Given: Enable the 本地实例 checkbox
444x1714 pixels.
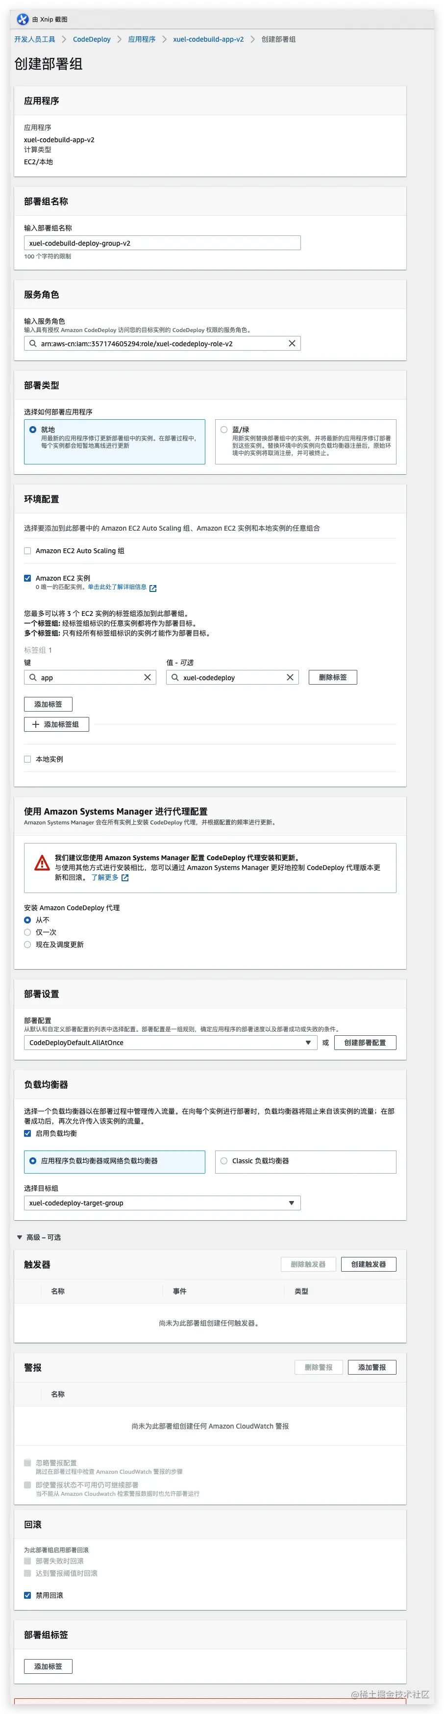Looking at the screenshot, I should click(x=27, y=759).
